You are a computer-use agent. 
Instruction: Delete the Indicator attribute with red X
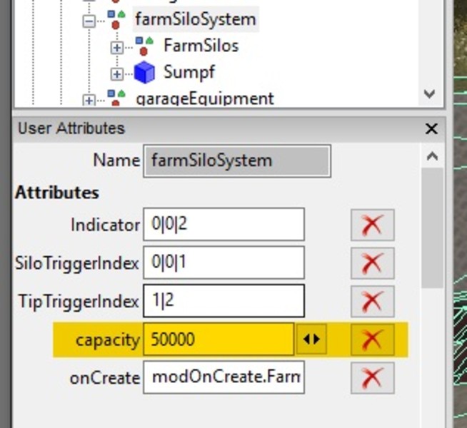pyautogui.click(x=372, y=225)
